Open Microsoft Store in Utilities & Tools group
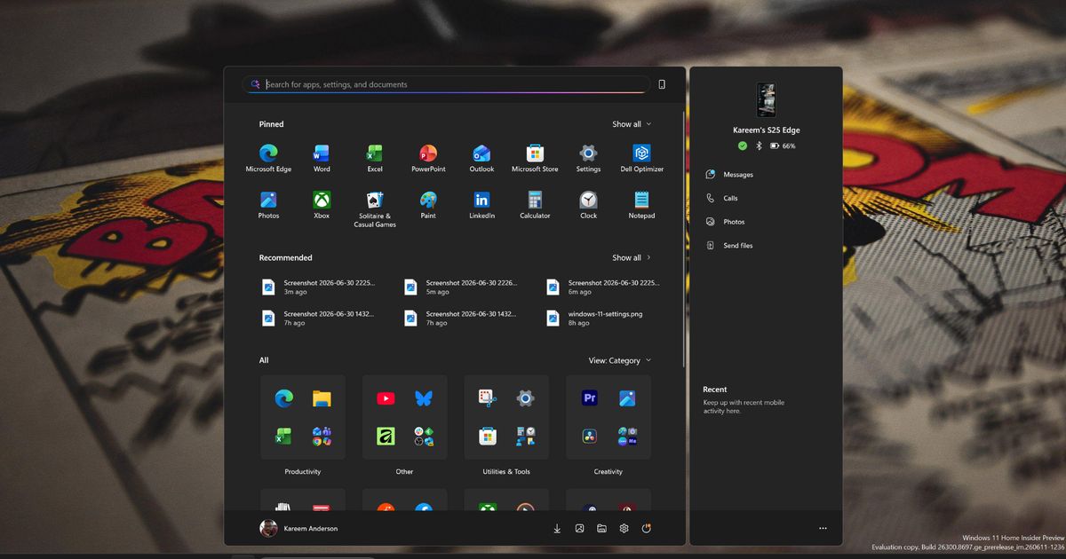This screenshot has width=1066, height=559. coord(487,436)
